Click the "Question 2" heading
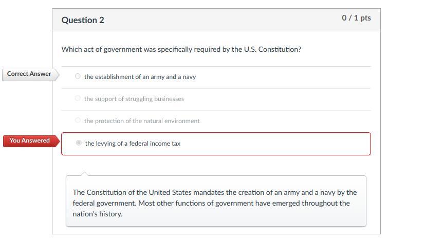Screen dimensions: 426x241 click(83, 20)
